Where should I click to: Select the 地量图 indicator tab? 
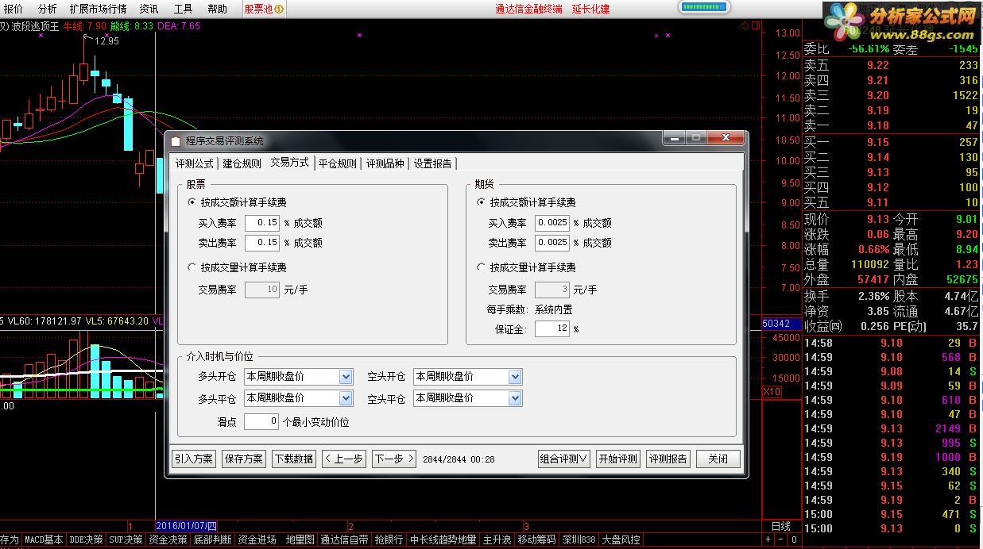pos(300,539)
